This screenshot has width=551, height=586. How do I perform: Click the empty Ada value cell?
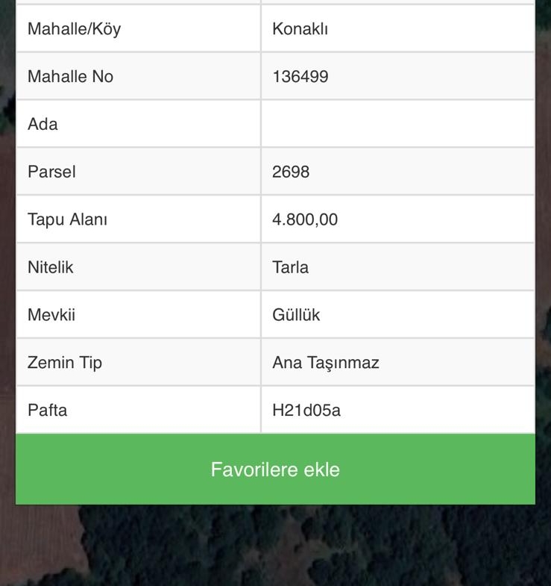tap(397, 124)
